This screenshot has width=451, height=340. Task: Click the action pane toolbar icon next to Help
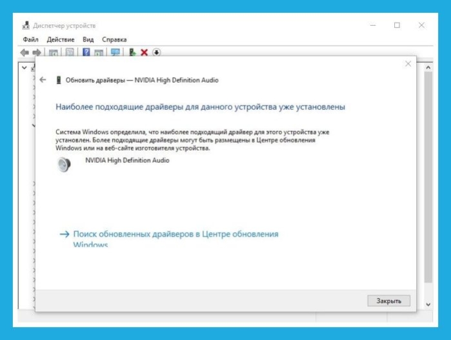point(99,53)
